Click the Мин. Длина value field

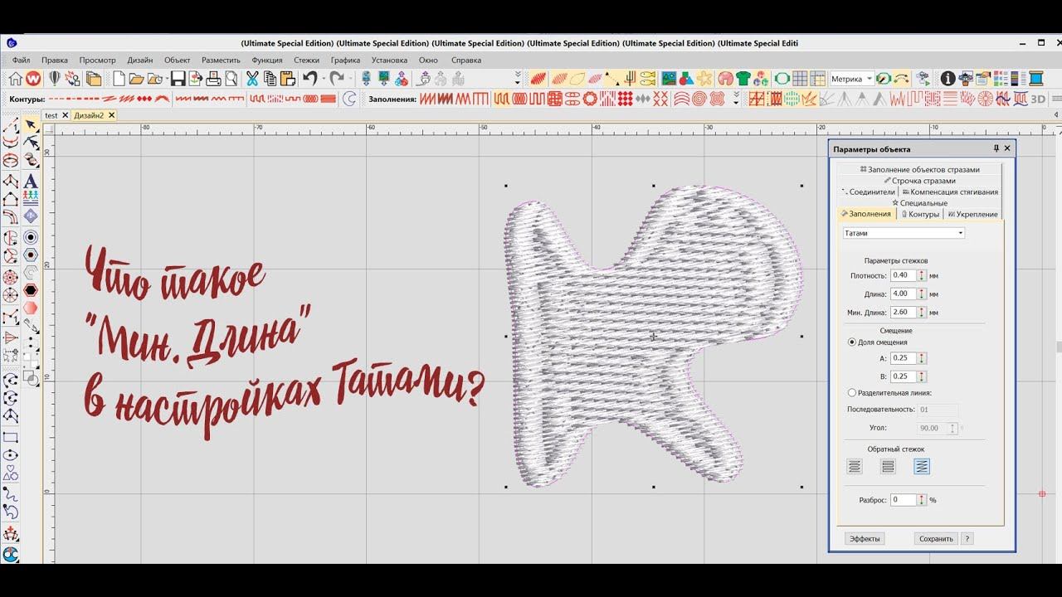904,313
